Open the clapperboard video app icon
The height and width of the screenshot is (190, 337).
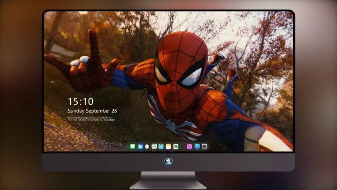click(x=161, y=147)
